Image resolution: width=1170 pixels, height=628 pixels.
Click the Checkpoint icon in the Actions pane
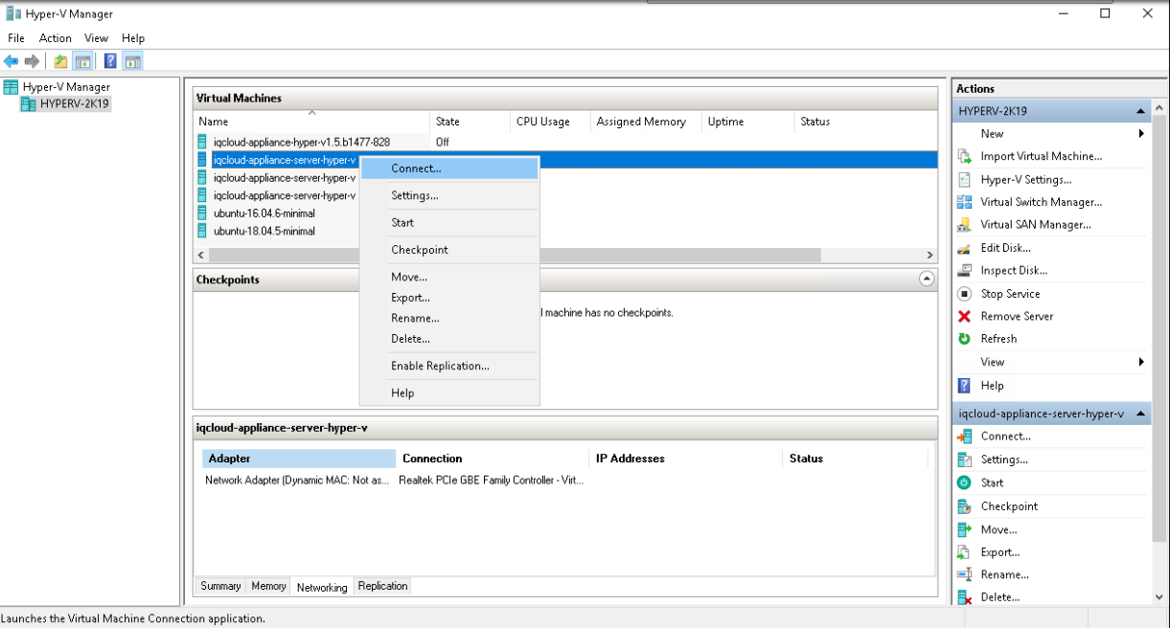click(965, 506)
